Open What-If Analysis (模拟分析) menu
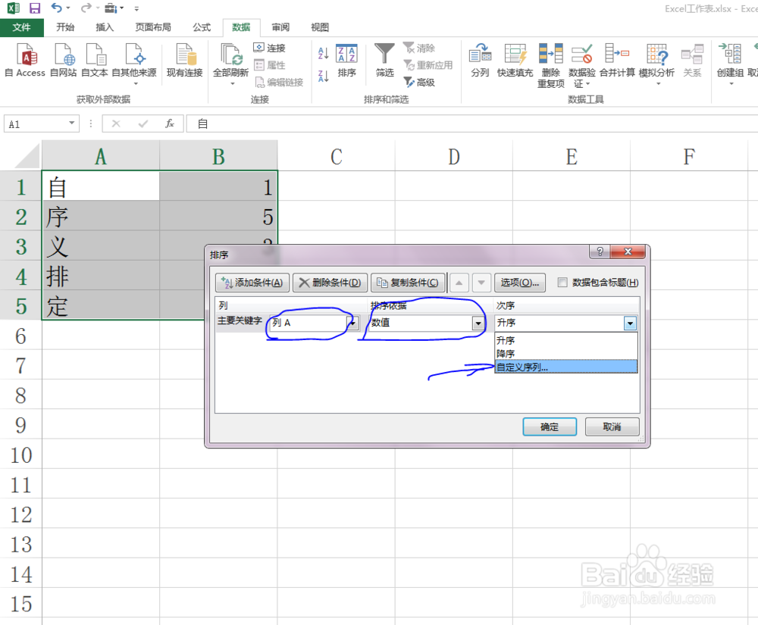The image size is (758, 625). (x=656, y=64)
